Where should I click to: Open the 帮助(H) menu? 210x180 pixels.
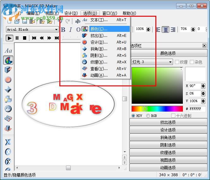[x=129, y=13]
